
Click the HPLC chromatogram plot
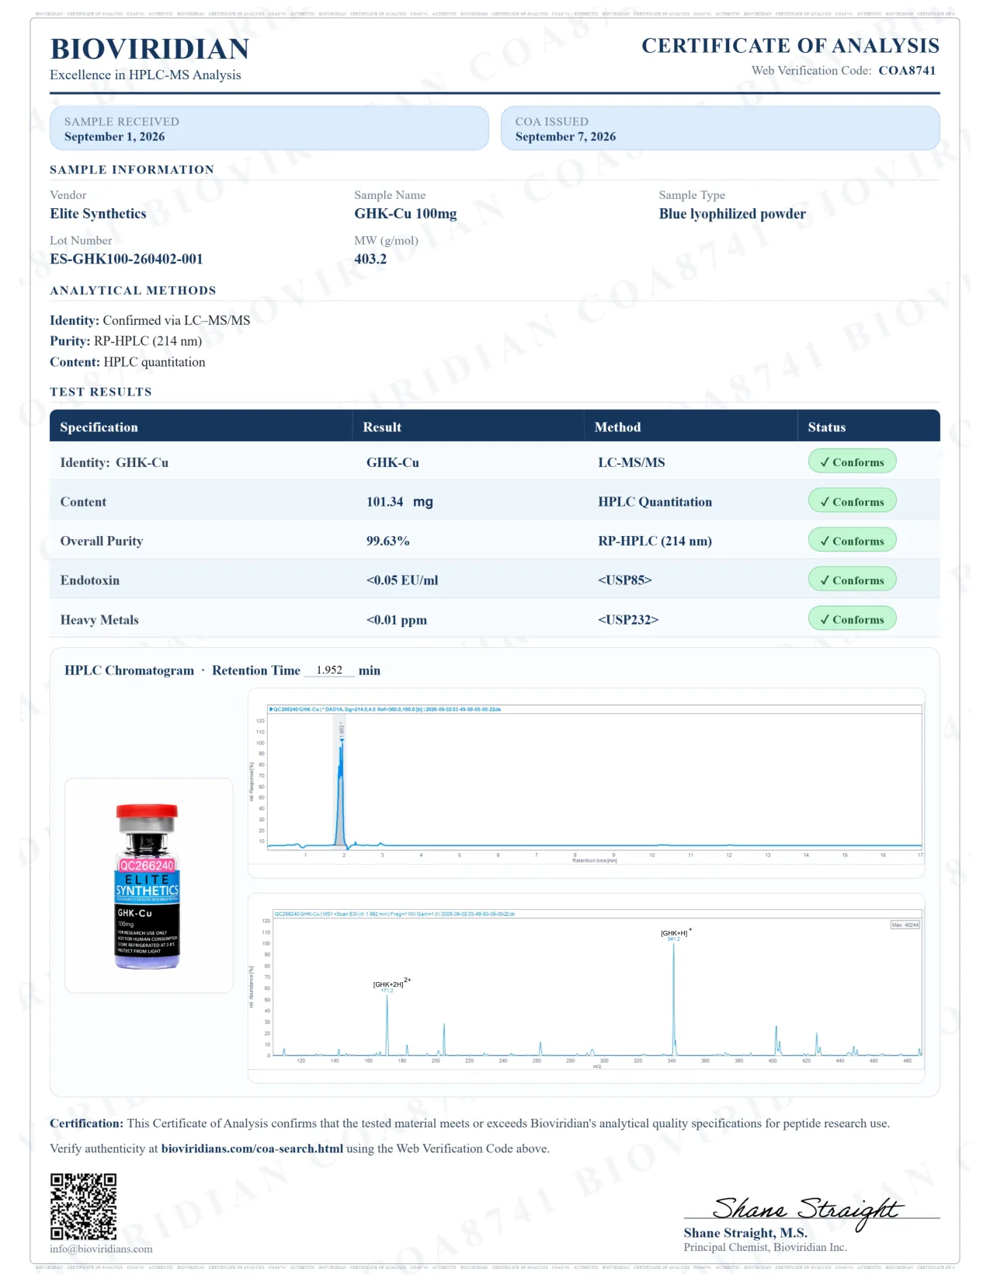tap(586, 783)
